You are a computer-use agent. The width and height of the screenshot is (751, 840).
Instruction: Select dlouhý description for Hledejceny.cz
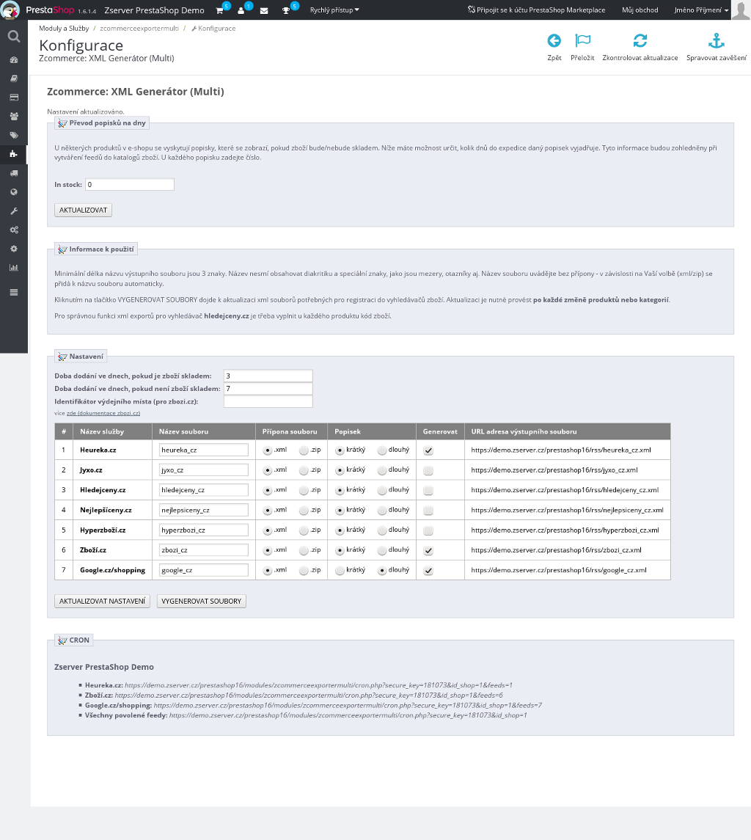[x=382, y=490]
